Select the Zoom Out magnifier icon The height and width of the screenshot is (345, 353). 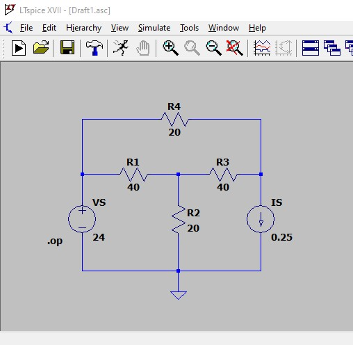[x=213, y=48]
